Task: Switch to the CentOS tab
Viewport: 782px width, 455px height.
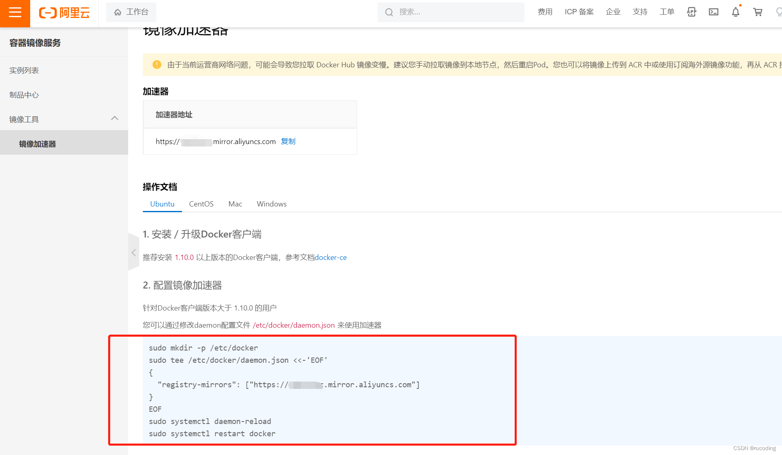Action: tap(201, 204)
